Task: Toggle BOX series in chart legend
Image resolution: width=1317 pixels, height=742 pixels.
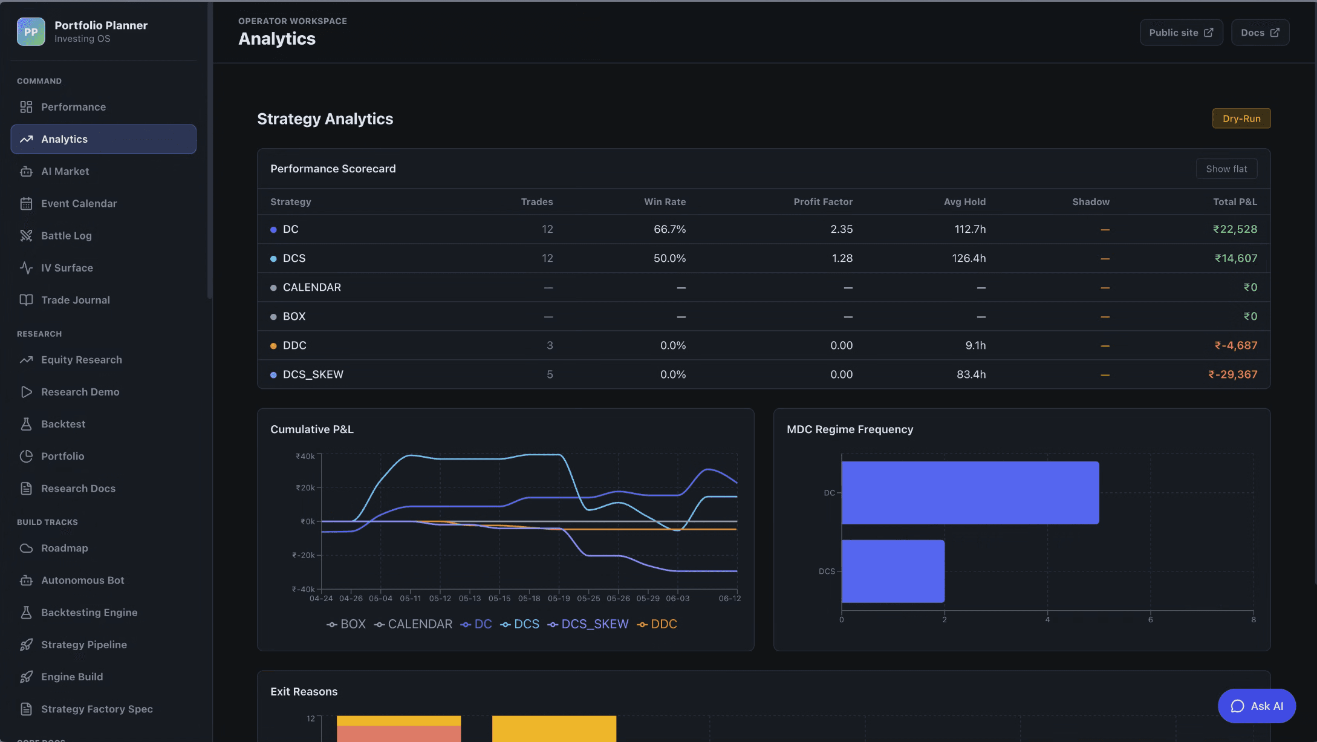Action: [x=346, y=624]
